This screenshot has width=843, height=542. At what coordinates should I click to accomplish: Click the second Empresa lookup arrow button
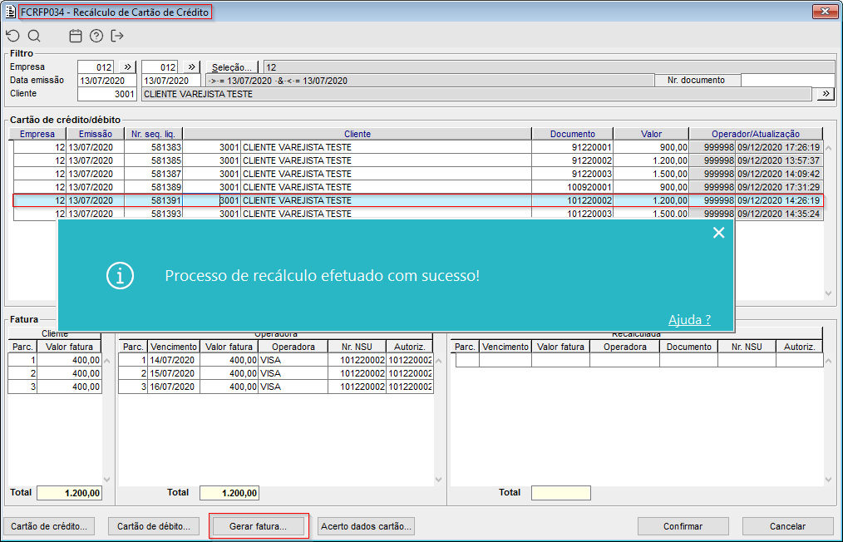[192, 67]
